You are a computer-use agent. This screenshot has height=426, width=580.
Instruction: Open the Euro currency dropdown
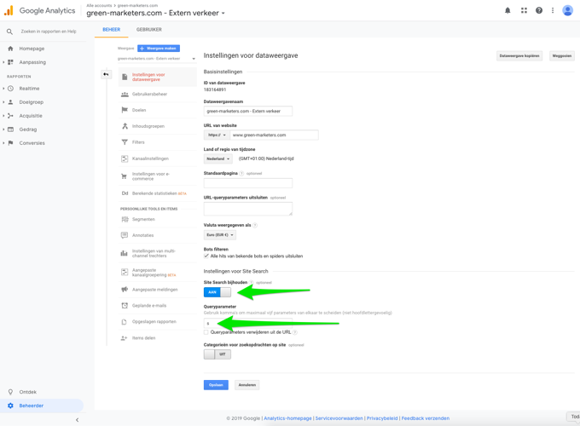pos(219,235)
